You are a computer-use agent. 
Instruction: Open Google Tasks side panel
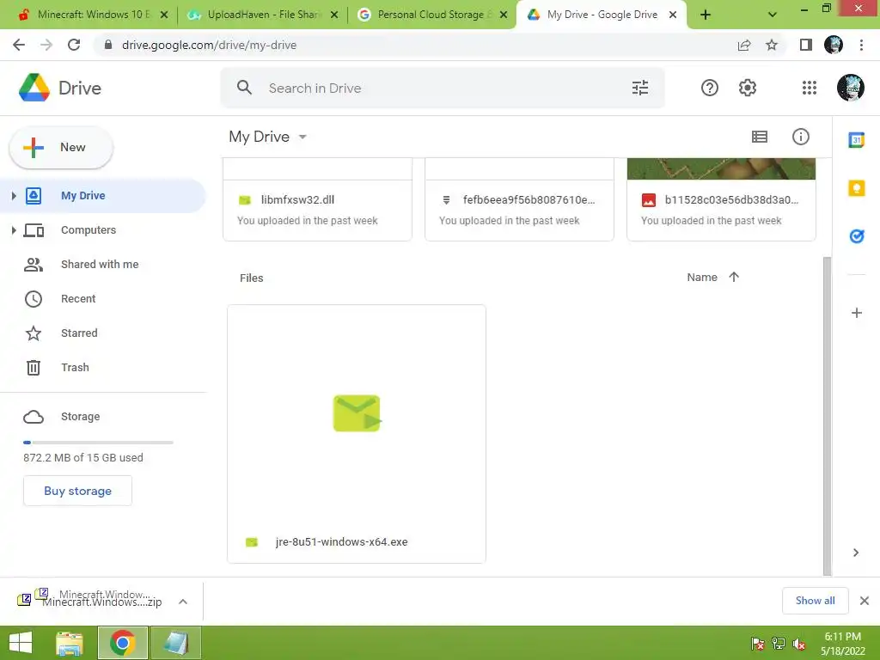pyautogui.click(x=856, y=236)
